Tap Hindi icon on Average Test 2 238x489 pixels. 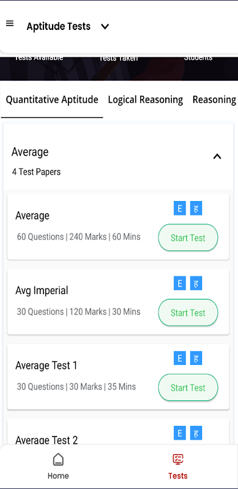coord(196,433)
